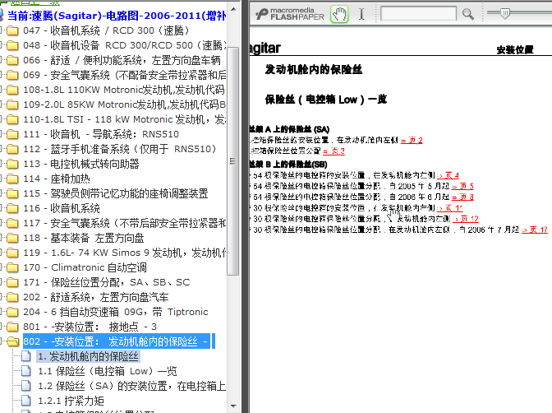Expand the 801 安装位置 接地点 node

click(x=2, y=327)
